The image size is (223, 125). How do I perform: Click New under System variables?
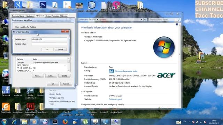[38, 76]
